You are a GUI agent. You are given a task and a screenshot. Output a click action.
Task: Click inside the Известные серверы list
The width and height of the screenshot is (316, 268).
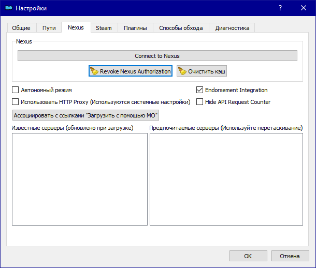[x=80, y=179]
